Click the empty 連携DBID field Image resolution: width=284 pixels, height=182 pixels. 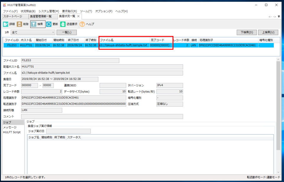pos(113,85)
